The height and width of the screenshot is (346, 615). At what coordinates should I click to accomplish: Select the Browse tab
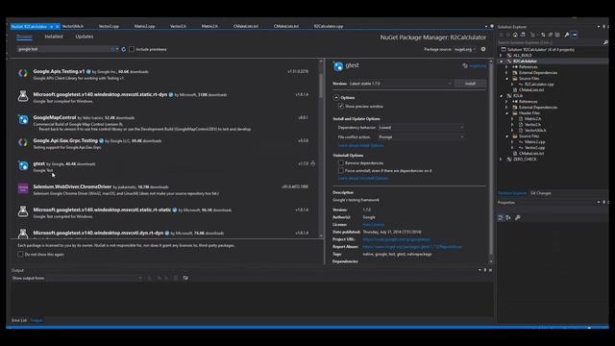pyautogui.click(x=24, y=37)
